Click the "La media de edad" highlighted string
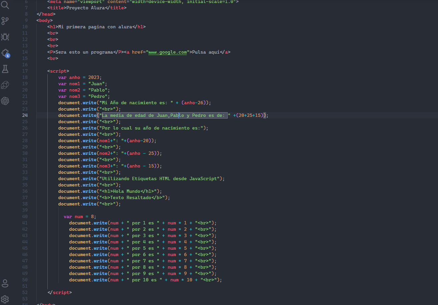Screen dimensions: 438x305 point(165,115)
